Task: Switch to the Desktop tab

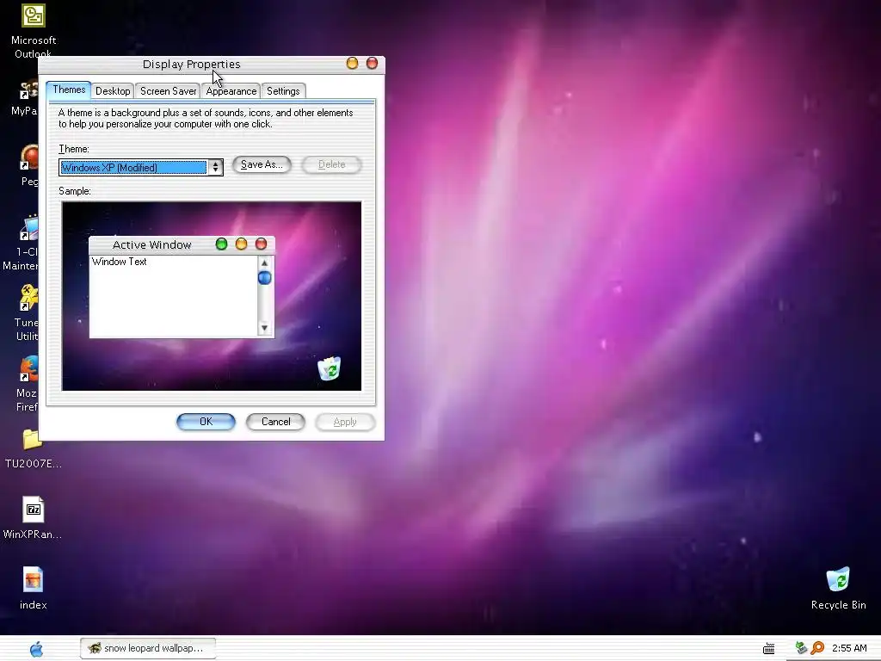Action: [x=113, y=91]
